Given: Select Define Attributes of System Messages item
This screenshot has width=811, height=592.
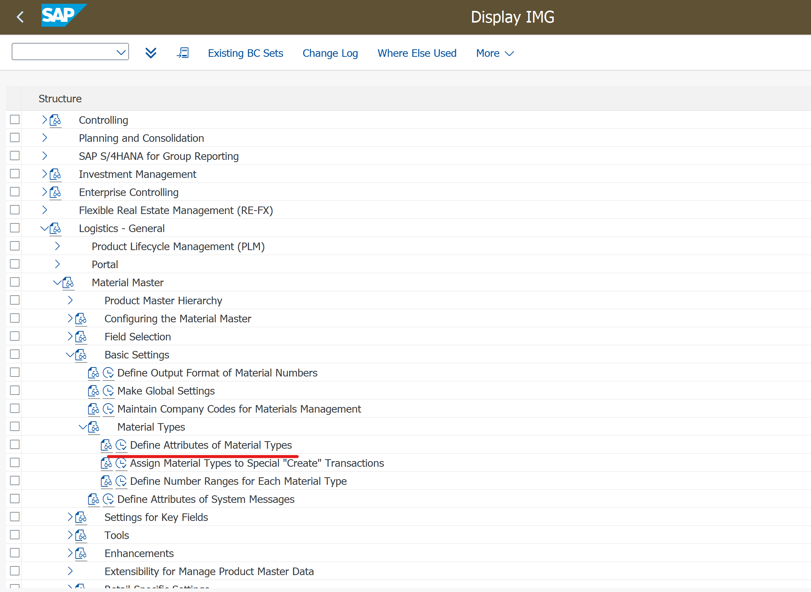Looking at the screenshot, I should [206, 499].
